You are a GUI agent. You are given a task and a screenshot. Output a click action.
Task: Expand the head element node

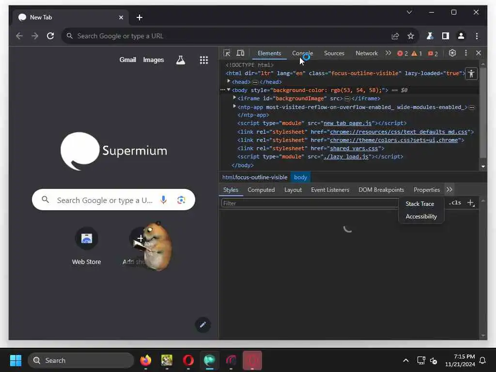click(229, 81)
